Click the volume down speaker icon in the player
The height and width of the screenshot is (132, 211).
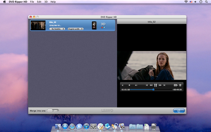click(123, 85)
